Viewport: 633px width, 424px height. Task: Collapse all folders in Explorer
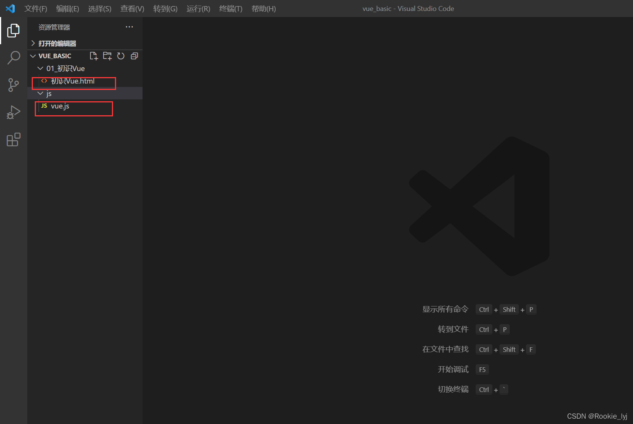pos(134,56)
